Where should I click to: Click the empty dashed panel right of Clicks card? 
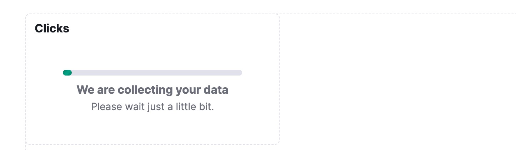[x=396, y=78]
